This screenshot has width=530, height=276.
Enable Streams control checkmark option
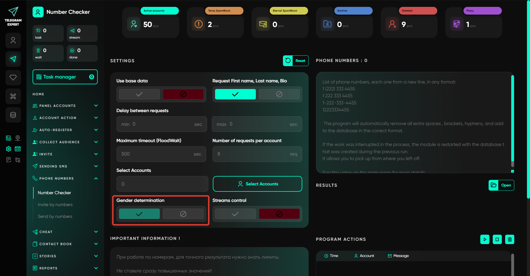click(235, 214)
